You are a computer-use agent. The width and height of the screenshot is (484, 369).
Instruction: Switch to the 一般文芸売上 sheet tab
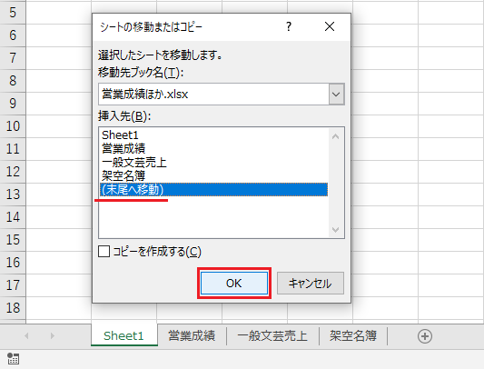[x=272, y=336]
